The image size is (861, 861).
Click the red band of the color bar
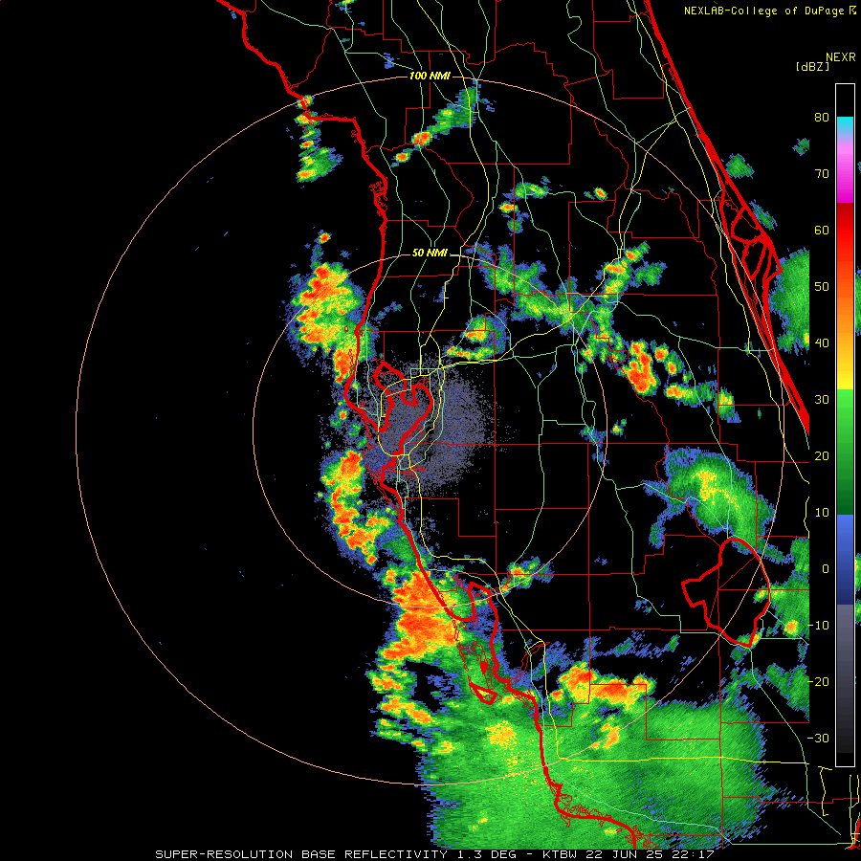point(845,231)
